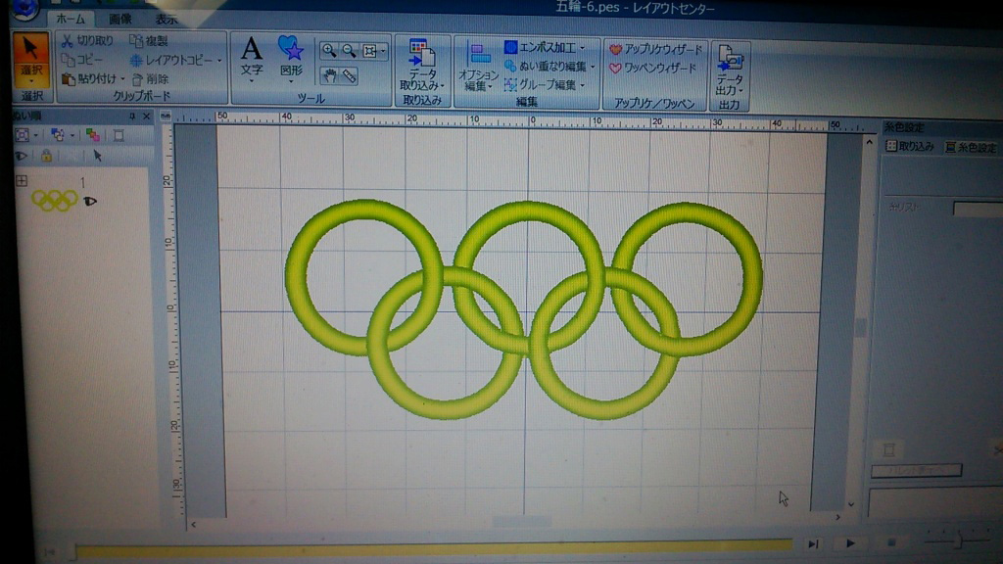Open the ぬい重なり編集 dropdown arrow
This screenshot has width=1003, height=564.
pos(593,67)
